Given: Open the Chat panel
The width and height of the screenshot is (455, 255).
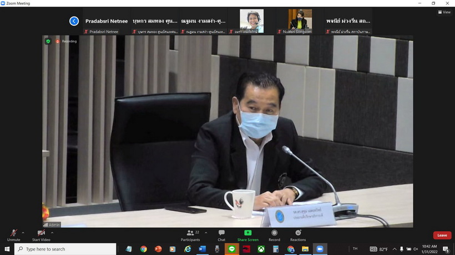Looking at the screenshot, I should 221,233.
